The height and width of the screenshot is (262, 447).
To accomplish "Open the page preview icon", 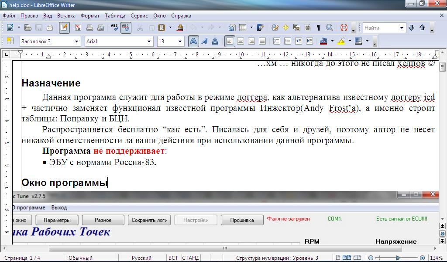I will (x=101, y=28).
